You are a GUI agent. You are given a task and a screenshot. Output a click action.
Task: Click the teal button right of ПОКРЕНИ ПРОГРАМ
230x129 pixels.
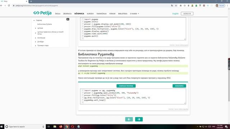click(179, 86)
